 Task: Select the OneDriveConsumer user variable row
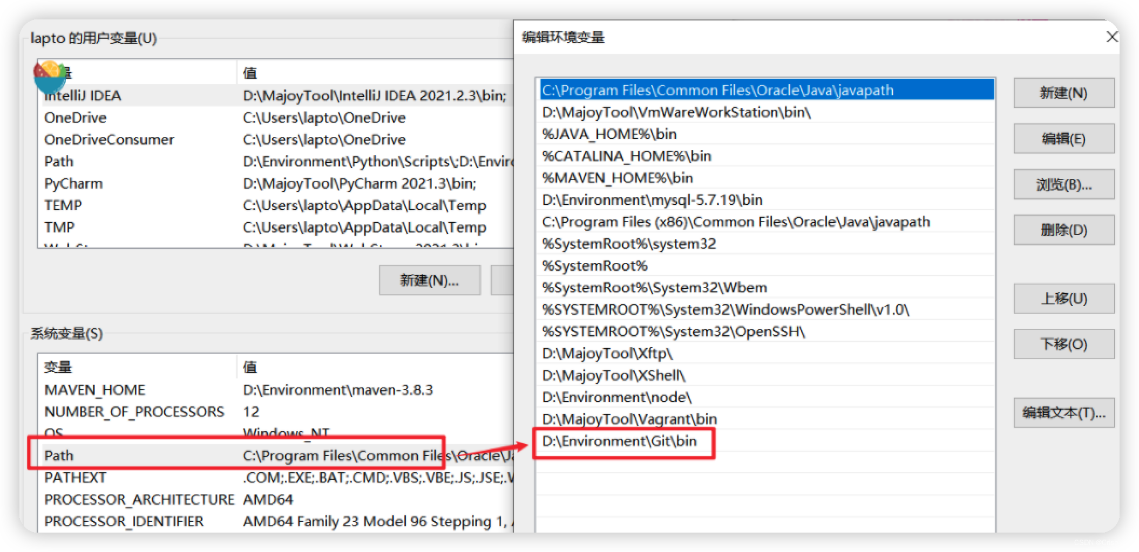[x=275, y=140]
